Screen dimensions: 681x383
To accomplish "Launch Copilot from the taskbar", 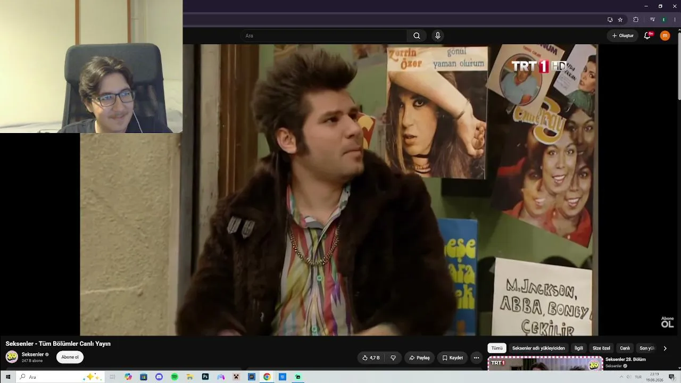I will 128,377.
